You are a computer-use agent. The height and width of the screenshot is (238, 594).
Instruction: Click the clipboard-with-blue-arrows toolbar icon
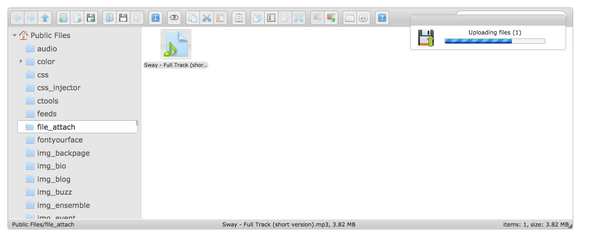[239, 18]
